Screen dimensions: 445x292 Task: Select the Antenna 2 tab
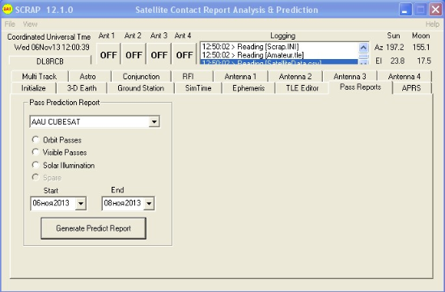(x=295, y=76)
